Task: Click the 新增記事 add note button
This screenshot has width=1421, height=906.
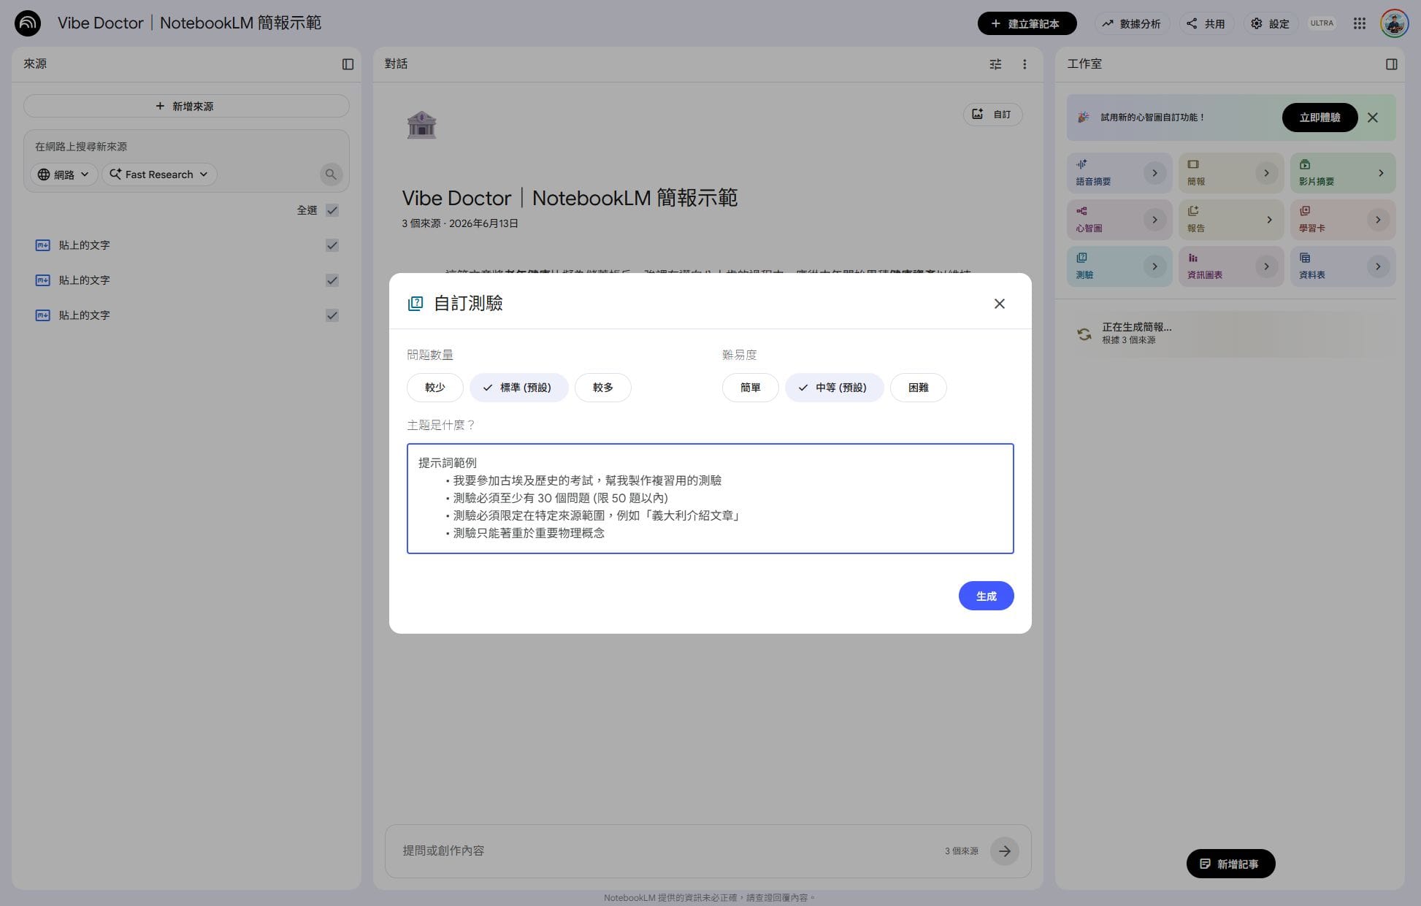Action: point(1230,864)
